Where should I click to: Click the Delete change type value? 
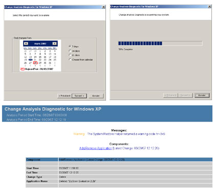pyautogui.click(x=62, y=177)
